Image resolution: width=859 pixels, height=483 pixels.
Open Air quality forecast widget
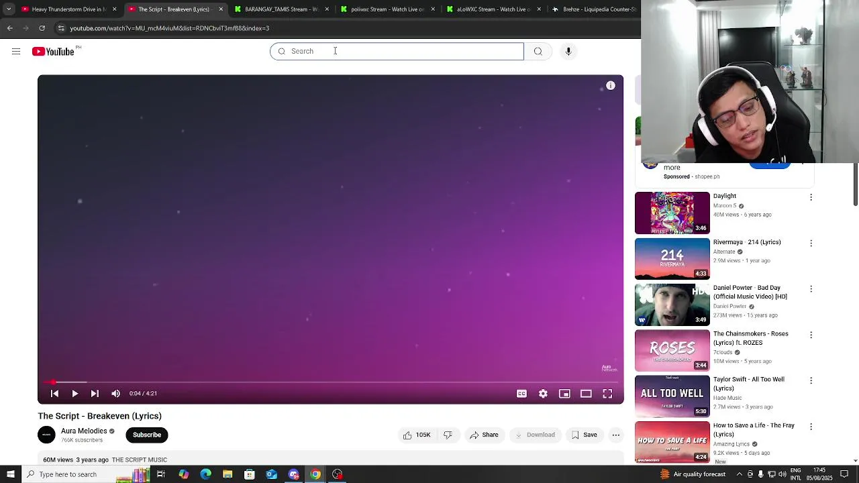point(693,474)
